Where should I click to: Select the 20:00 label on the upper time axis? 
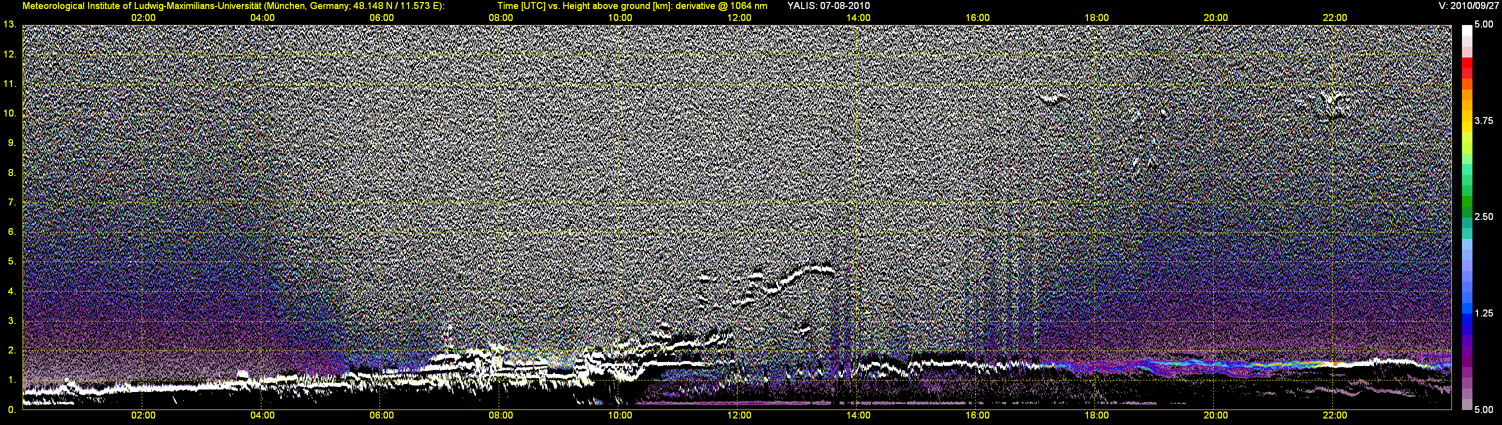(1216, 18)
